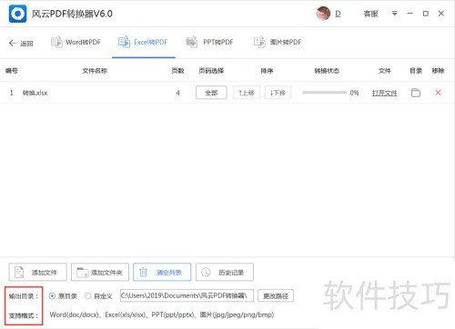Click the 页码选择 column header
The width and height of the screenshot is (455, 329).
(x=211, y=71)
